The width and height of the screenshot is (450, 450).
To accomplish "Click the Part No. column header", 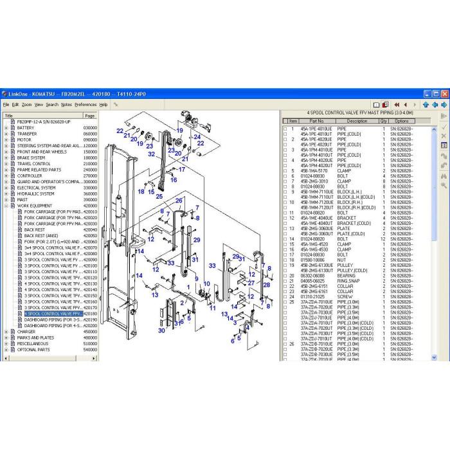I will tap(316, 121).
